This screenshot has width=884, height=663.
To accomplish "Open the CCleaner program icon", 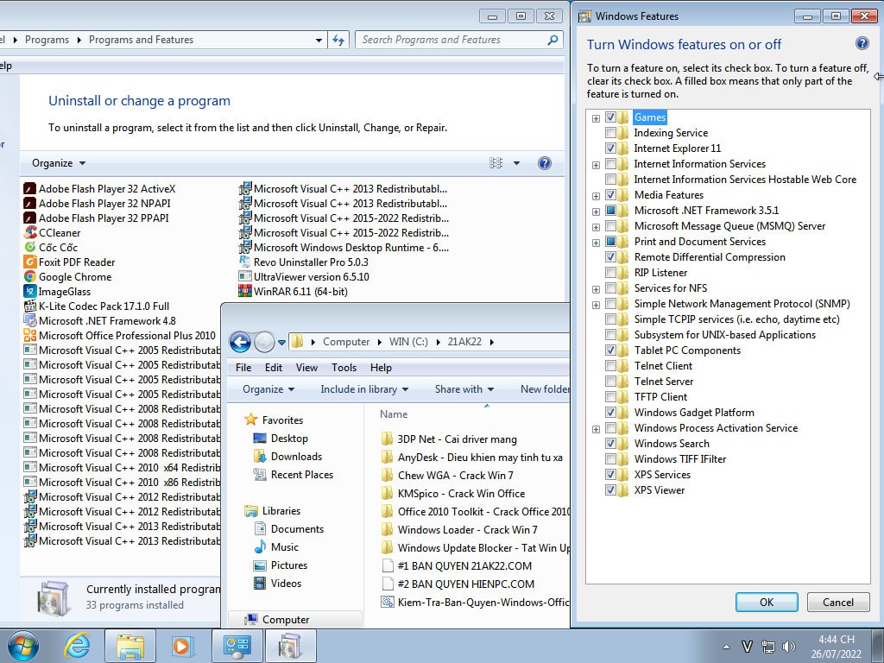I will pos(30,233).
